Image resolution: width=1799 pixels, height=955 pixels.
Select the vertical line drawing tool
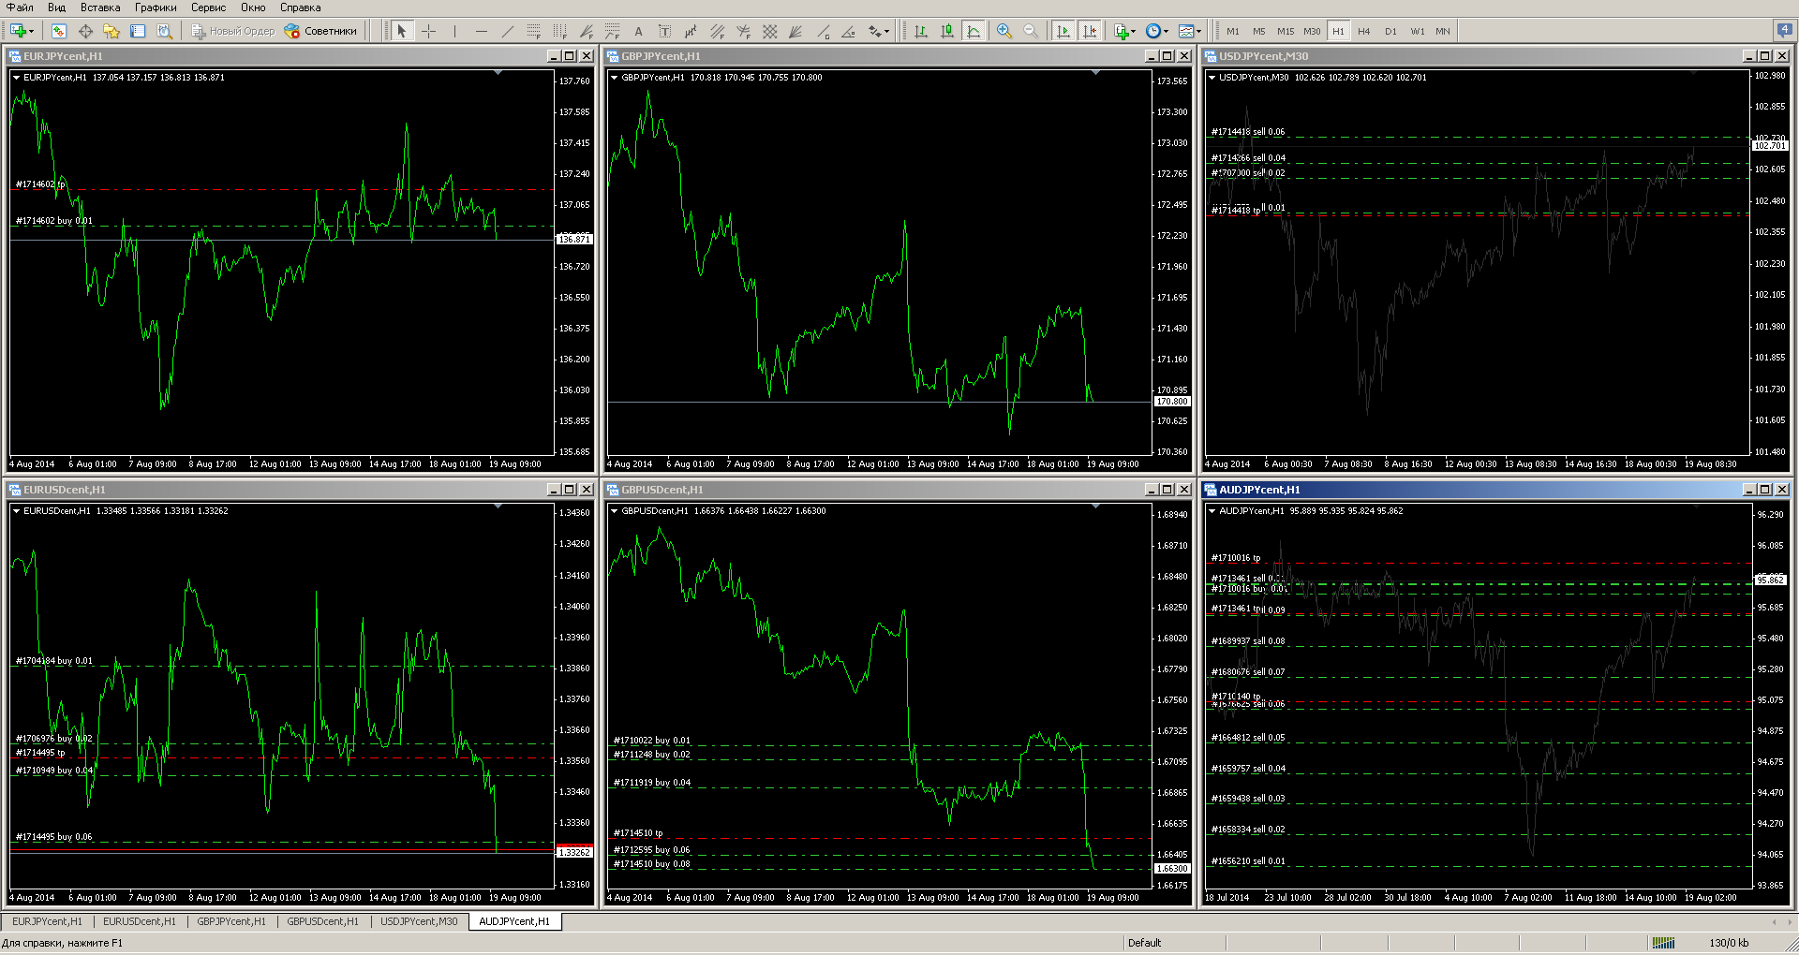454,31
